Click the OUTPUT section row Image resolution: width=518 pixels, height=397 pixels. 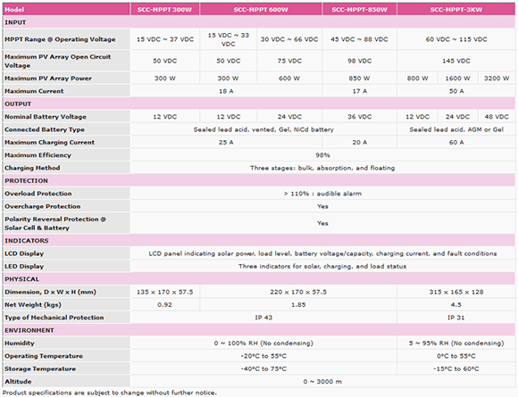[x=259, y=103]
